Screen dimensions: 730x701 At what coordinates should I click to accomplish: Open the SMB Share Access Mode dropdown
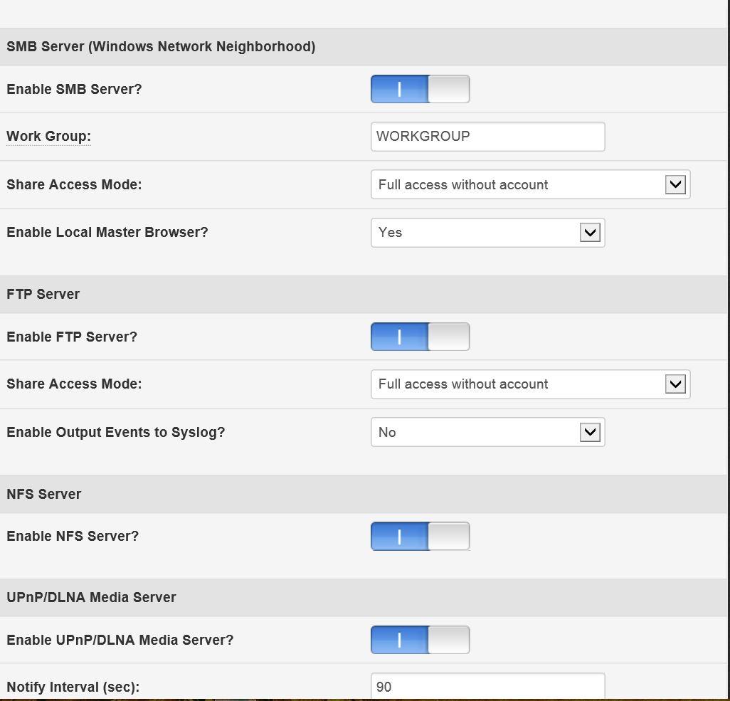tap(530, 184)
